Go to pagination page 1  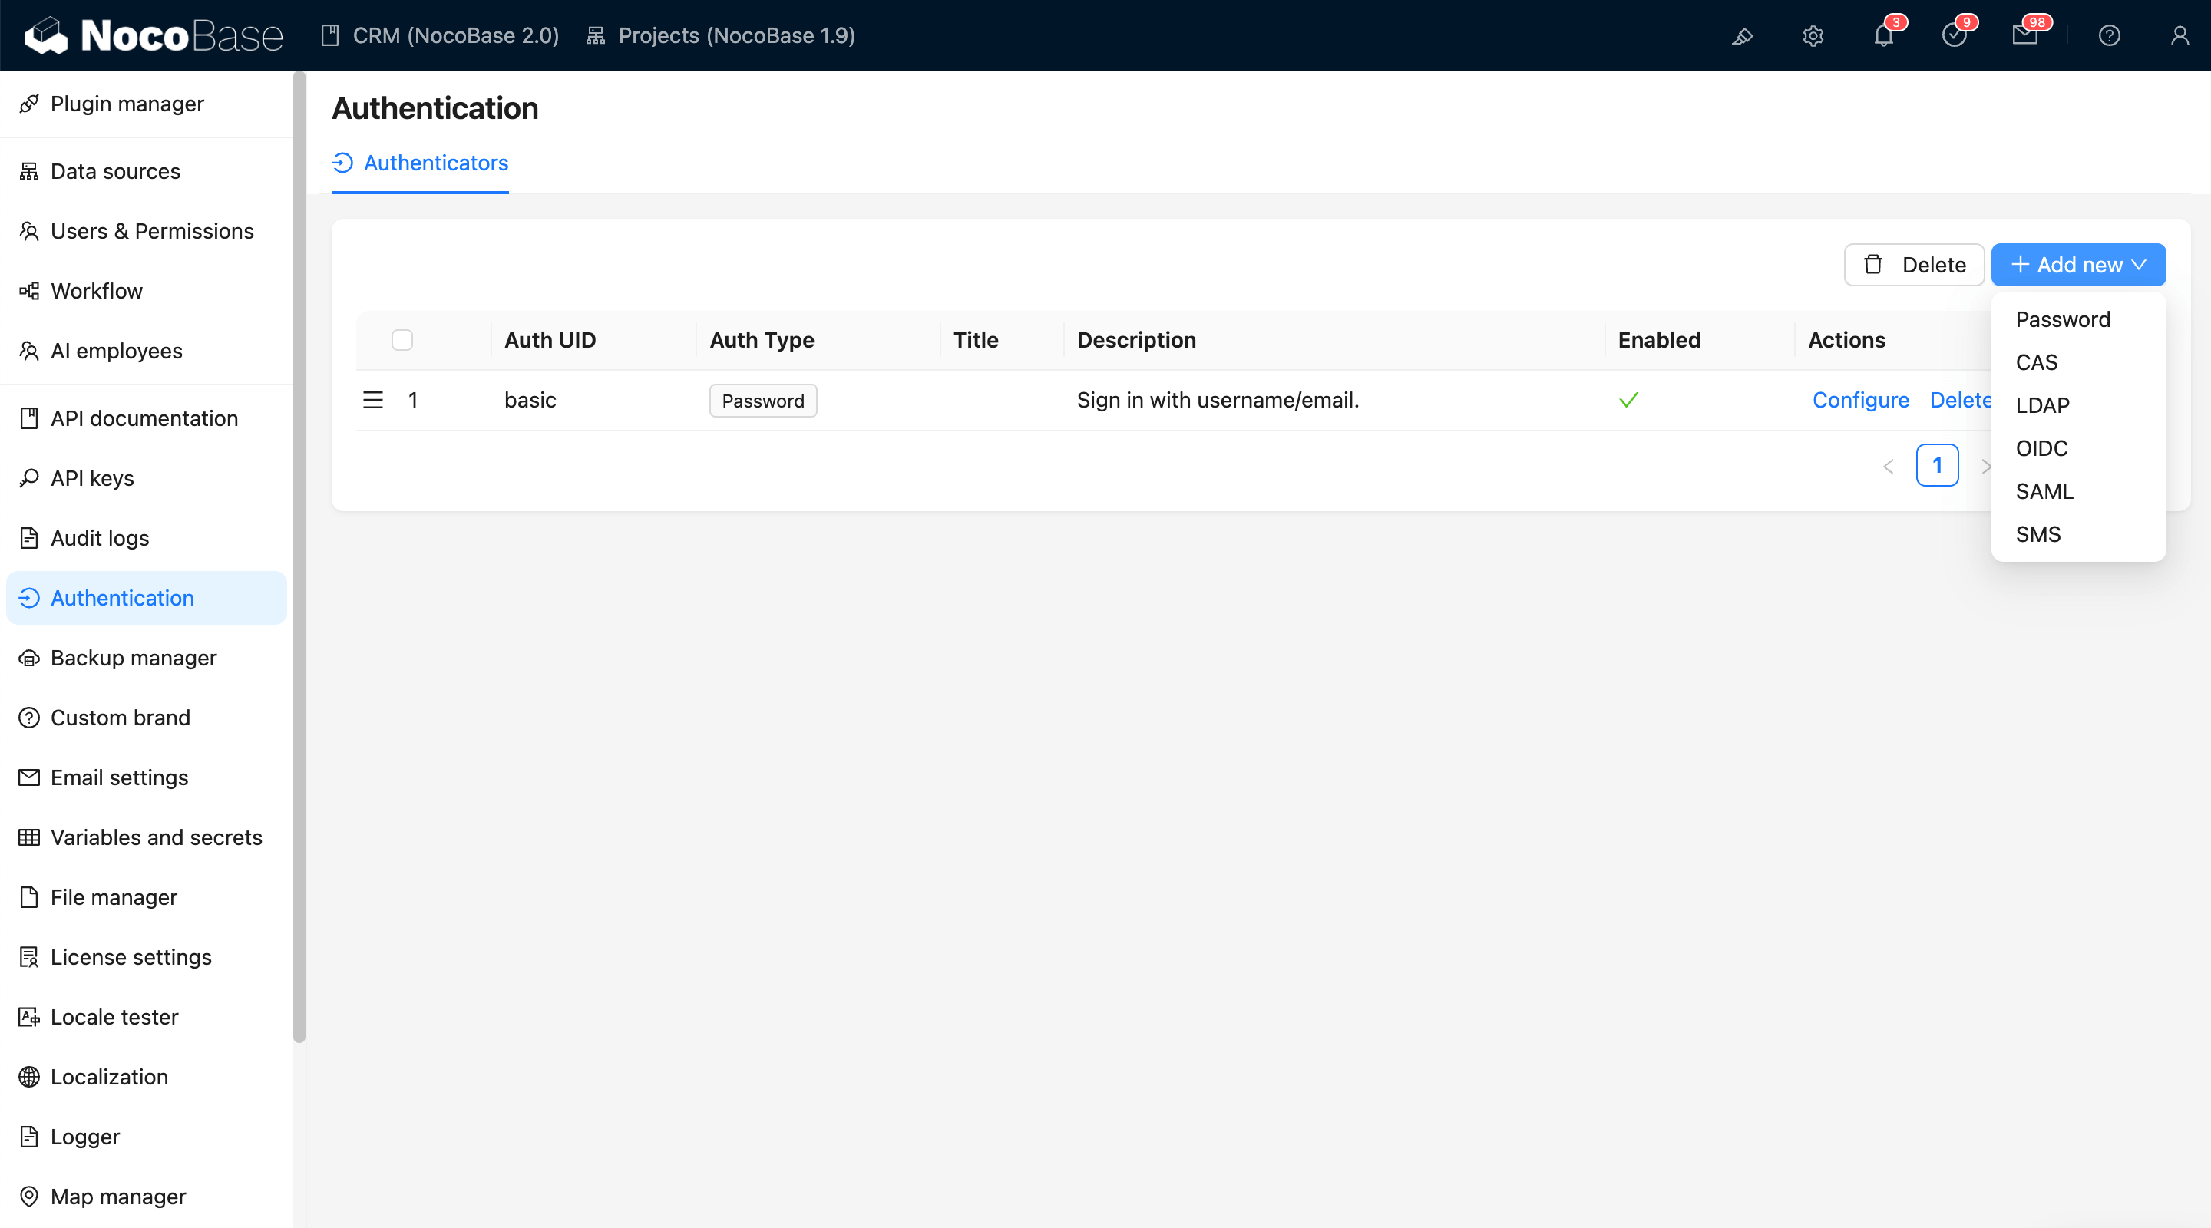pyautogui.click(x=1936, y=465)
